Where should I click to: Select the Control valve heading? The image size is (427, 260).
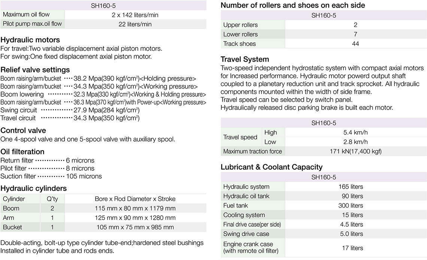[x=23, y=130]
